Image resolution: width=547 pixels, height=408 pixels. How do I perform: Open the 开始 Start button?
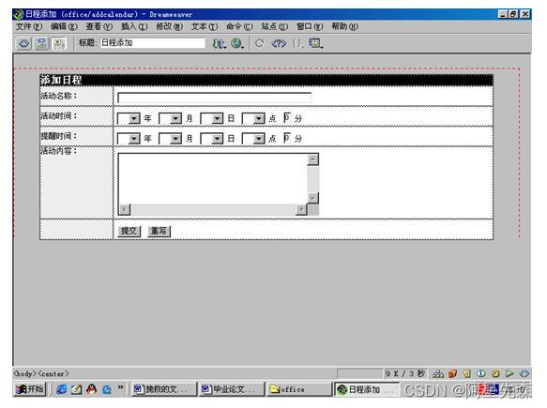click(30, 389)
